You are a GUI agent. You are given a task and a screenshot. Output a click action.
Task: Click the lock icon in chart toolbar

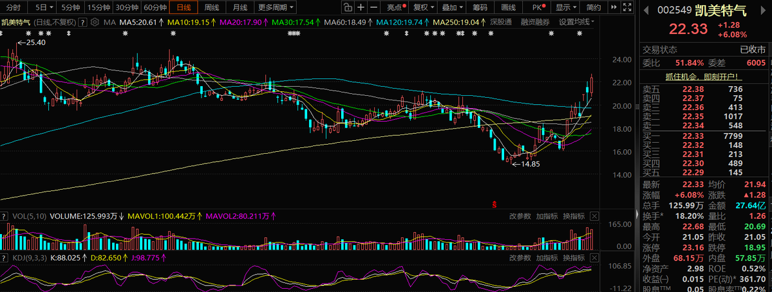[x=348, y=7]
